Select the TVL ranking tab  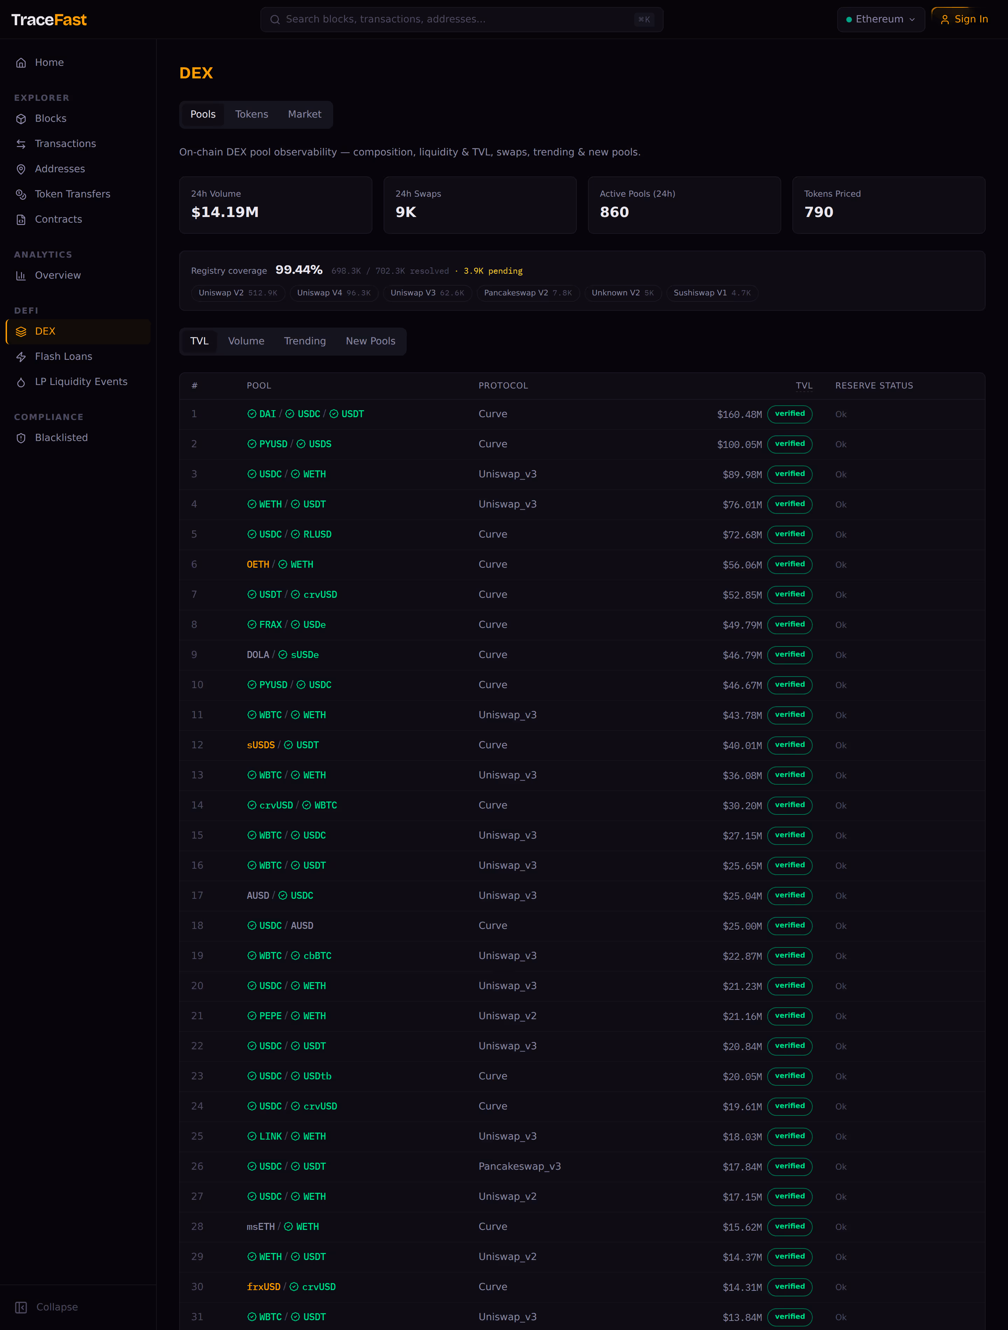[199, 342]
